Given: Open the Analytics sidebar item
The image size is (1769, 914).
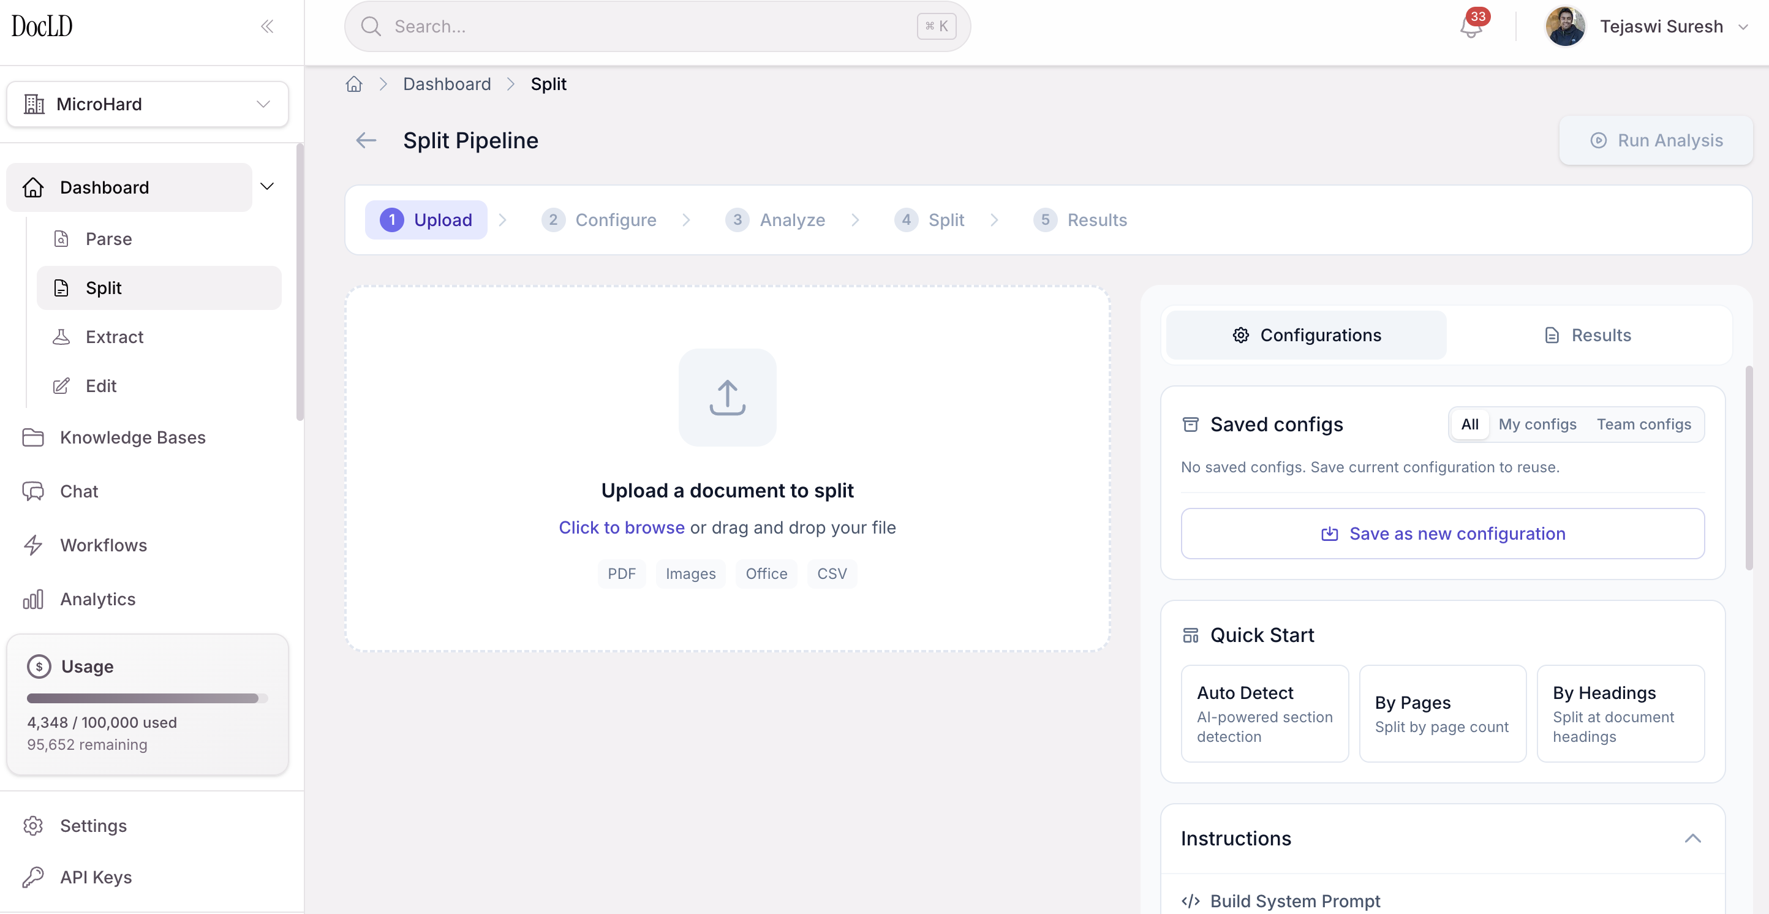Looking at the screenshot, I should pyautogui.click(x=97, y=599).
